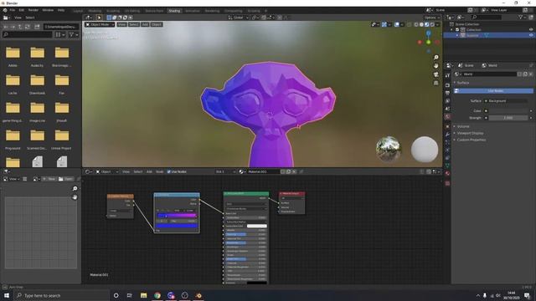536x301 pixels.
Task: Open Chrome from the Windows taskbar
Action: point(157,295)
